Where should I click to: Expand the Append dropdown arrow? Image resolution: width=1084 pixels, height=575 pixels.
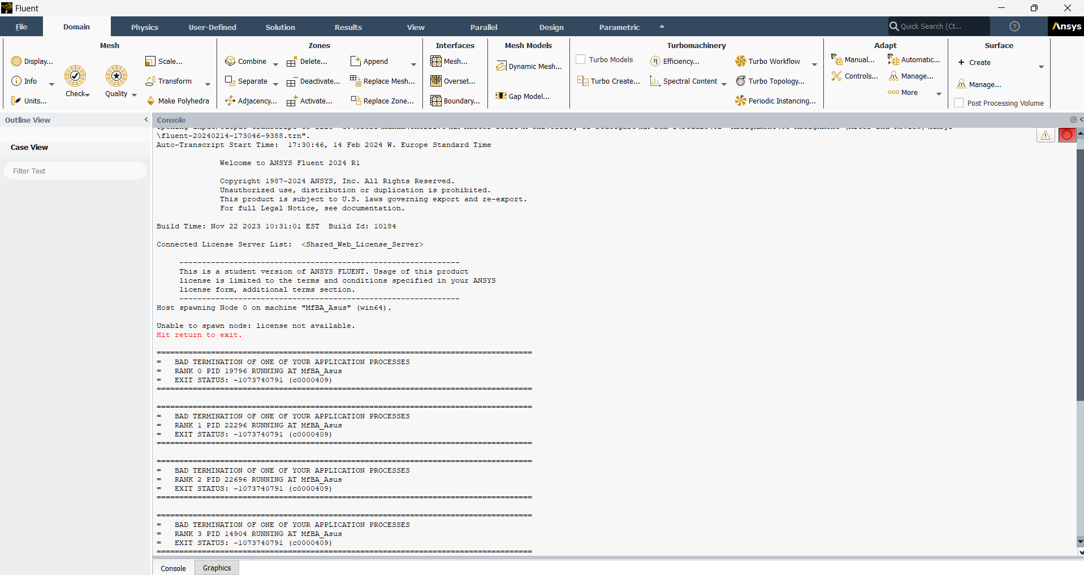pos(413,64)
